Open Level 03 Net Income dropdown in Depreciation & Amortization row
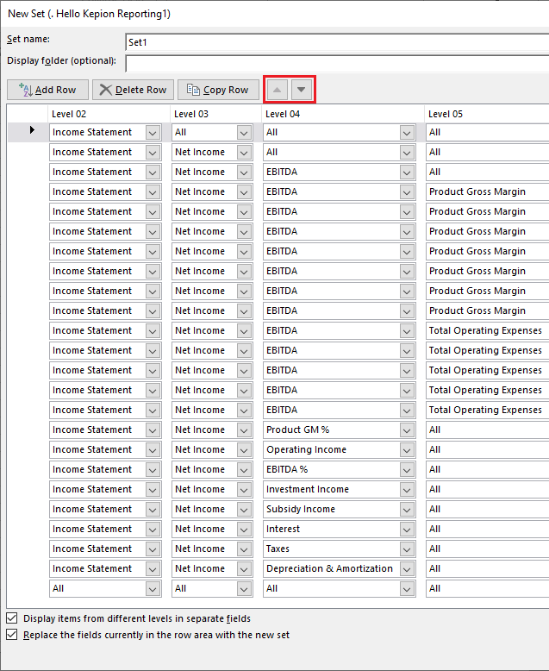Screen dimensions: 549x671 click(x=244, y=568)
